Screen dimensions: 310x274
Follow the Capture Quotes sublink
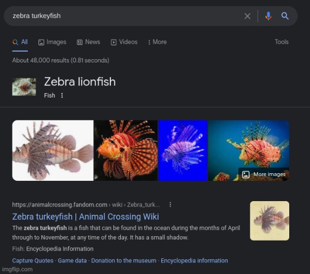point(33,260)
